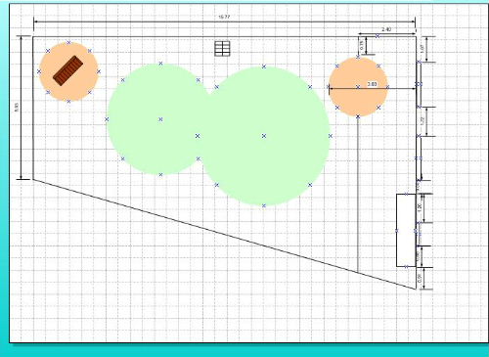The image size is (489, 357).
Task: Click center handle of the left green circle
Action: (x=160, y=119)
